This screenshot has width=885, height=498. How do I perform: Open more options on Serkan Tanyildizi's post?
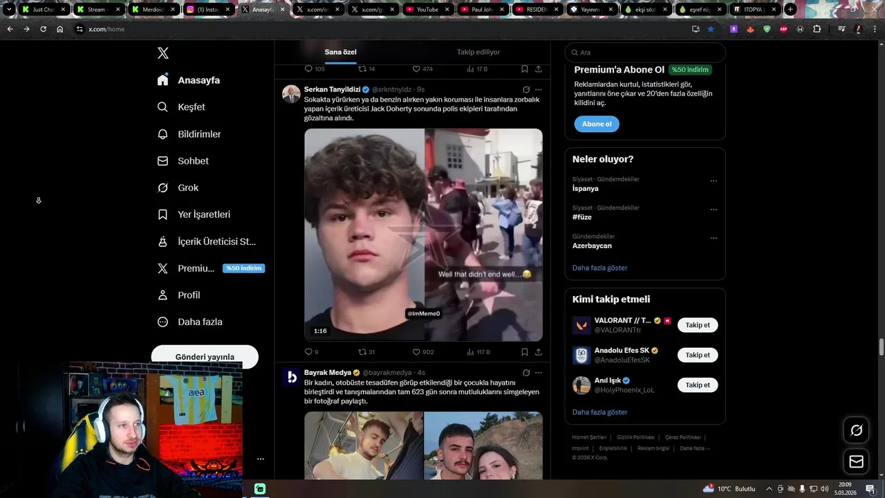(539, 90)
